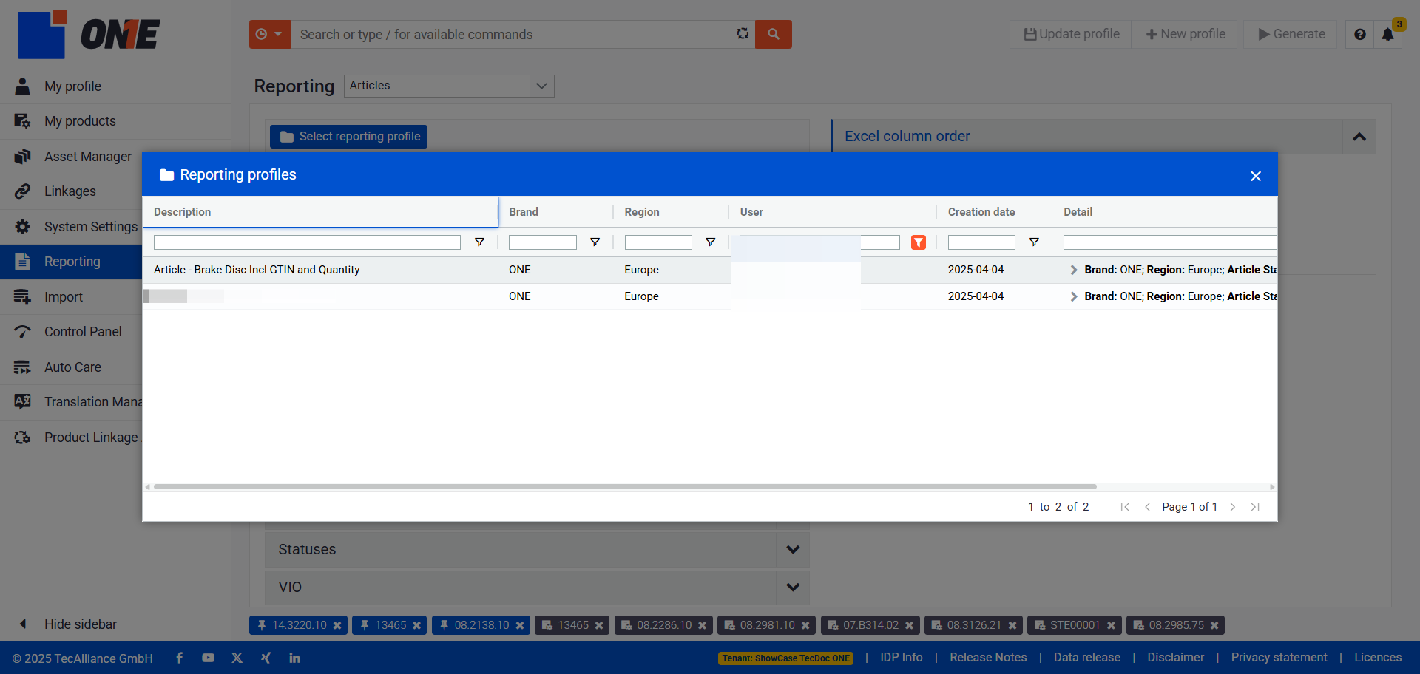
Task: Open the help question mark icon
Action: 1359,34
